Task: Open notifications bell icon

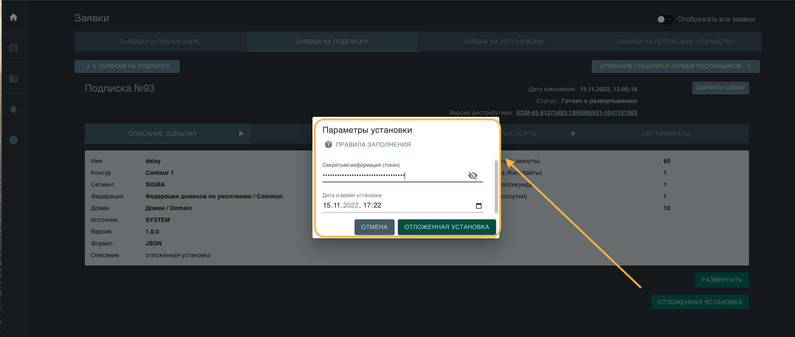Action: (x=13, y=109)
